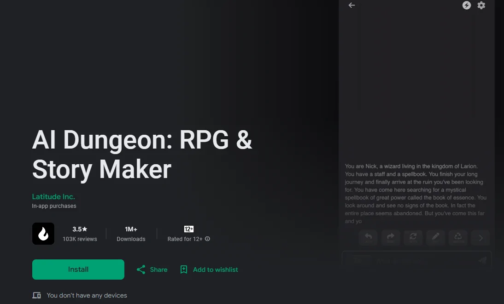
Task: Click 'You don't have any devices' text
Action: pyautogui.click(x=87, y=295)
